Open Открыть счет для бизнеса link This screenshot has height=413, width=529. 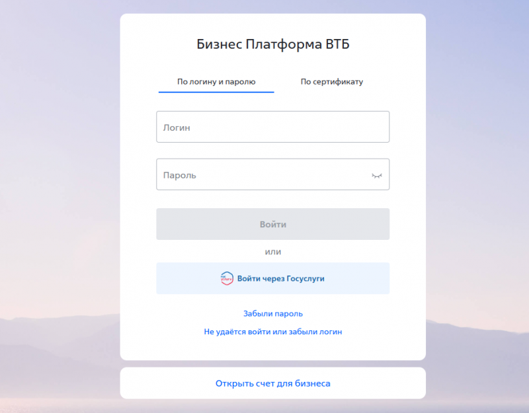click(x=272, y=383)
